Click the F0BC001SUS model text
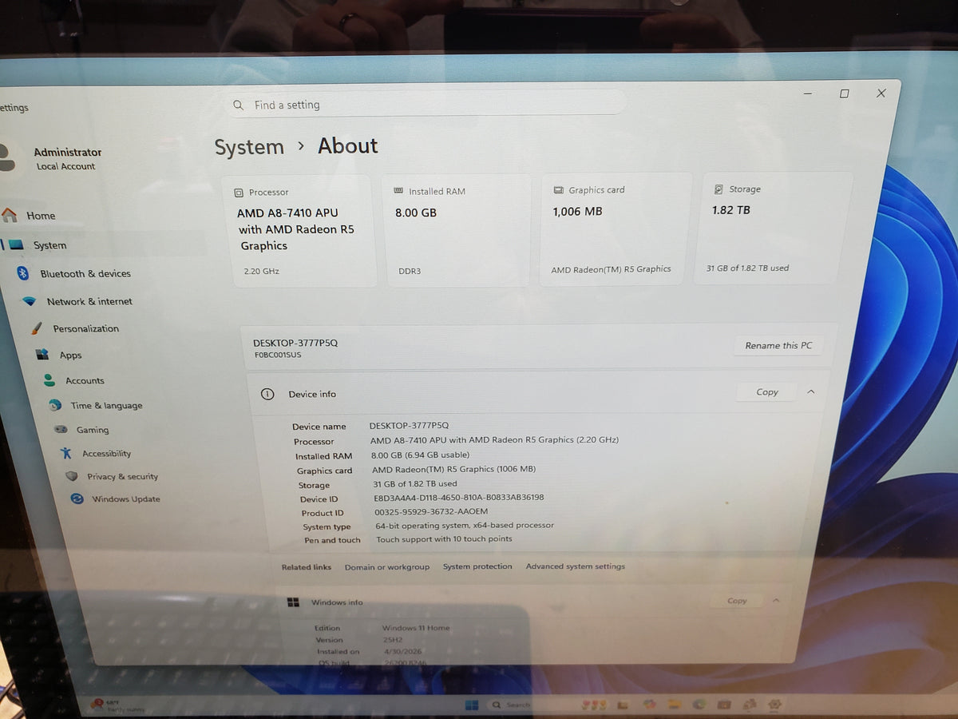Viewport: 958px width, 719px height. [x=278, y=356]
